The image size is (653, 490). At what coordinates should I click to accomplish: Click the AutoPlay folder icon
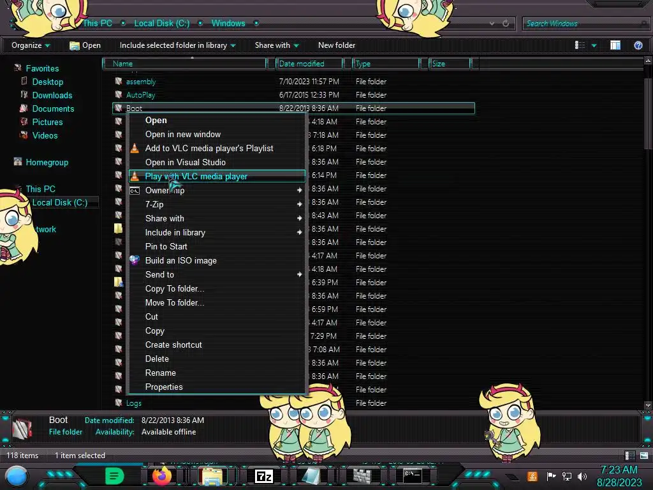click(119, 94)
